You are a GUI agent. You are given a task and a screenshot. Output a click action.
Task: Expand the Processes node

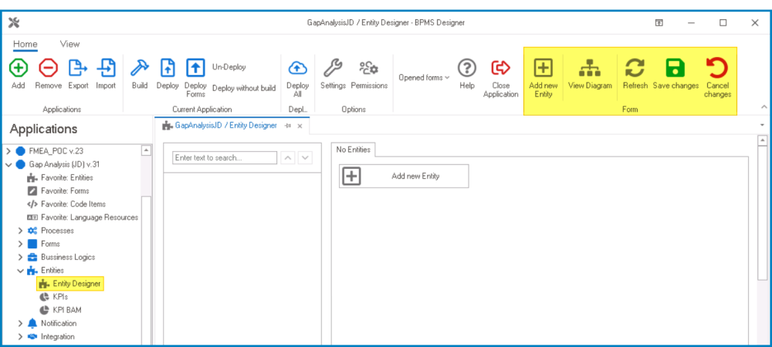(20, 231)
